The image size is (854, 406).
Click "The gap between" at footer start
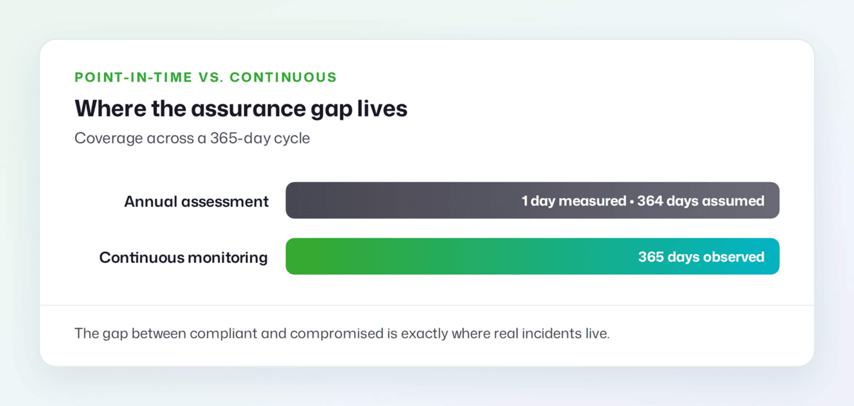(130, 333)
